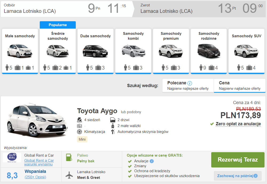Open the 250+ Opinii reviews link

click(36, 177)
